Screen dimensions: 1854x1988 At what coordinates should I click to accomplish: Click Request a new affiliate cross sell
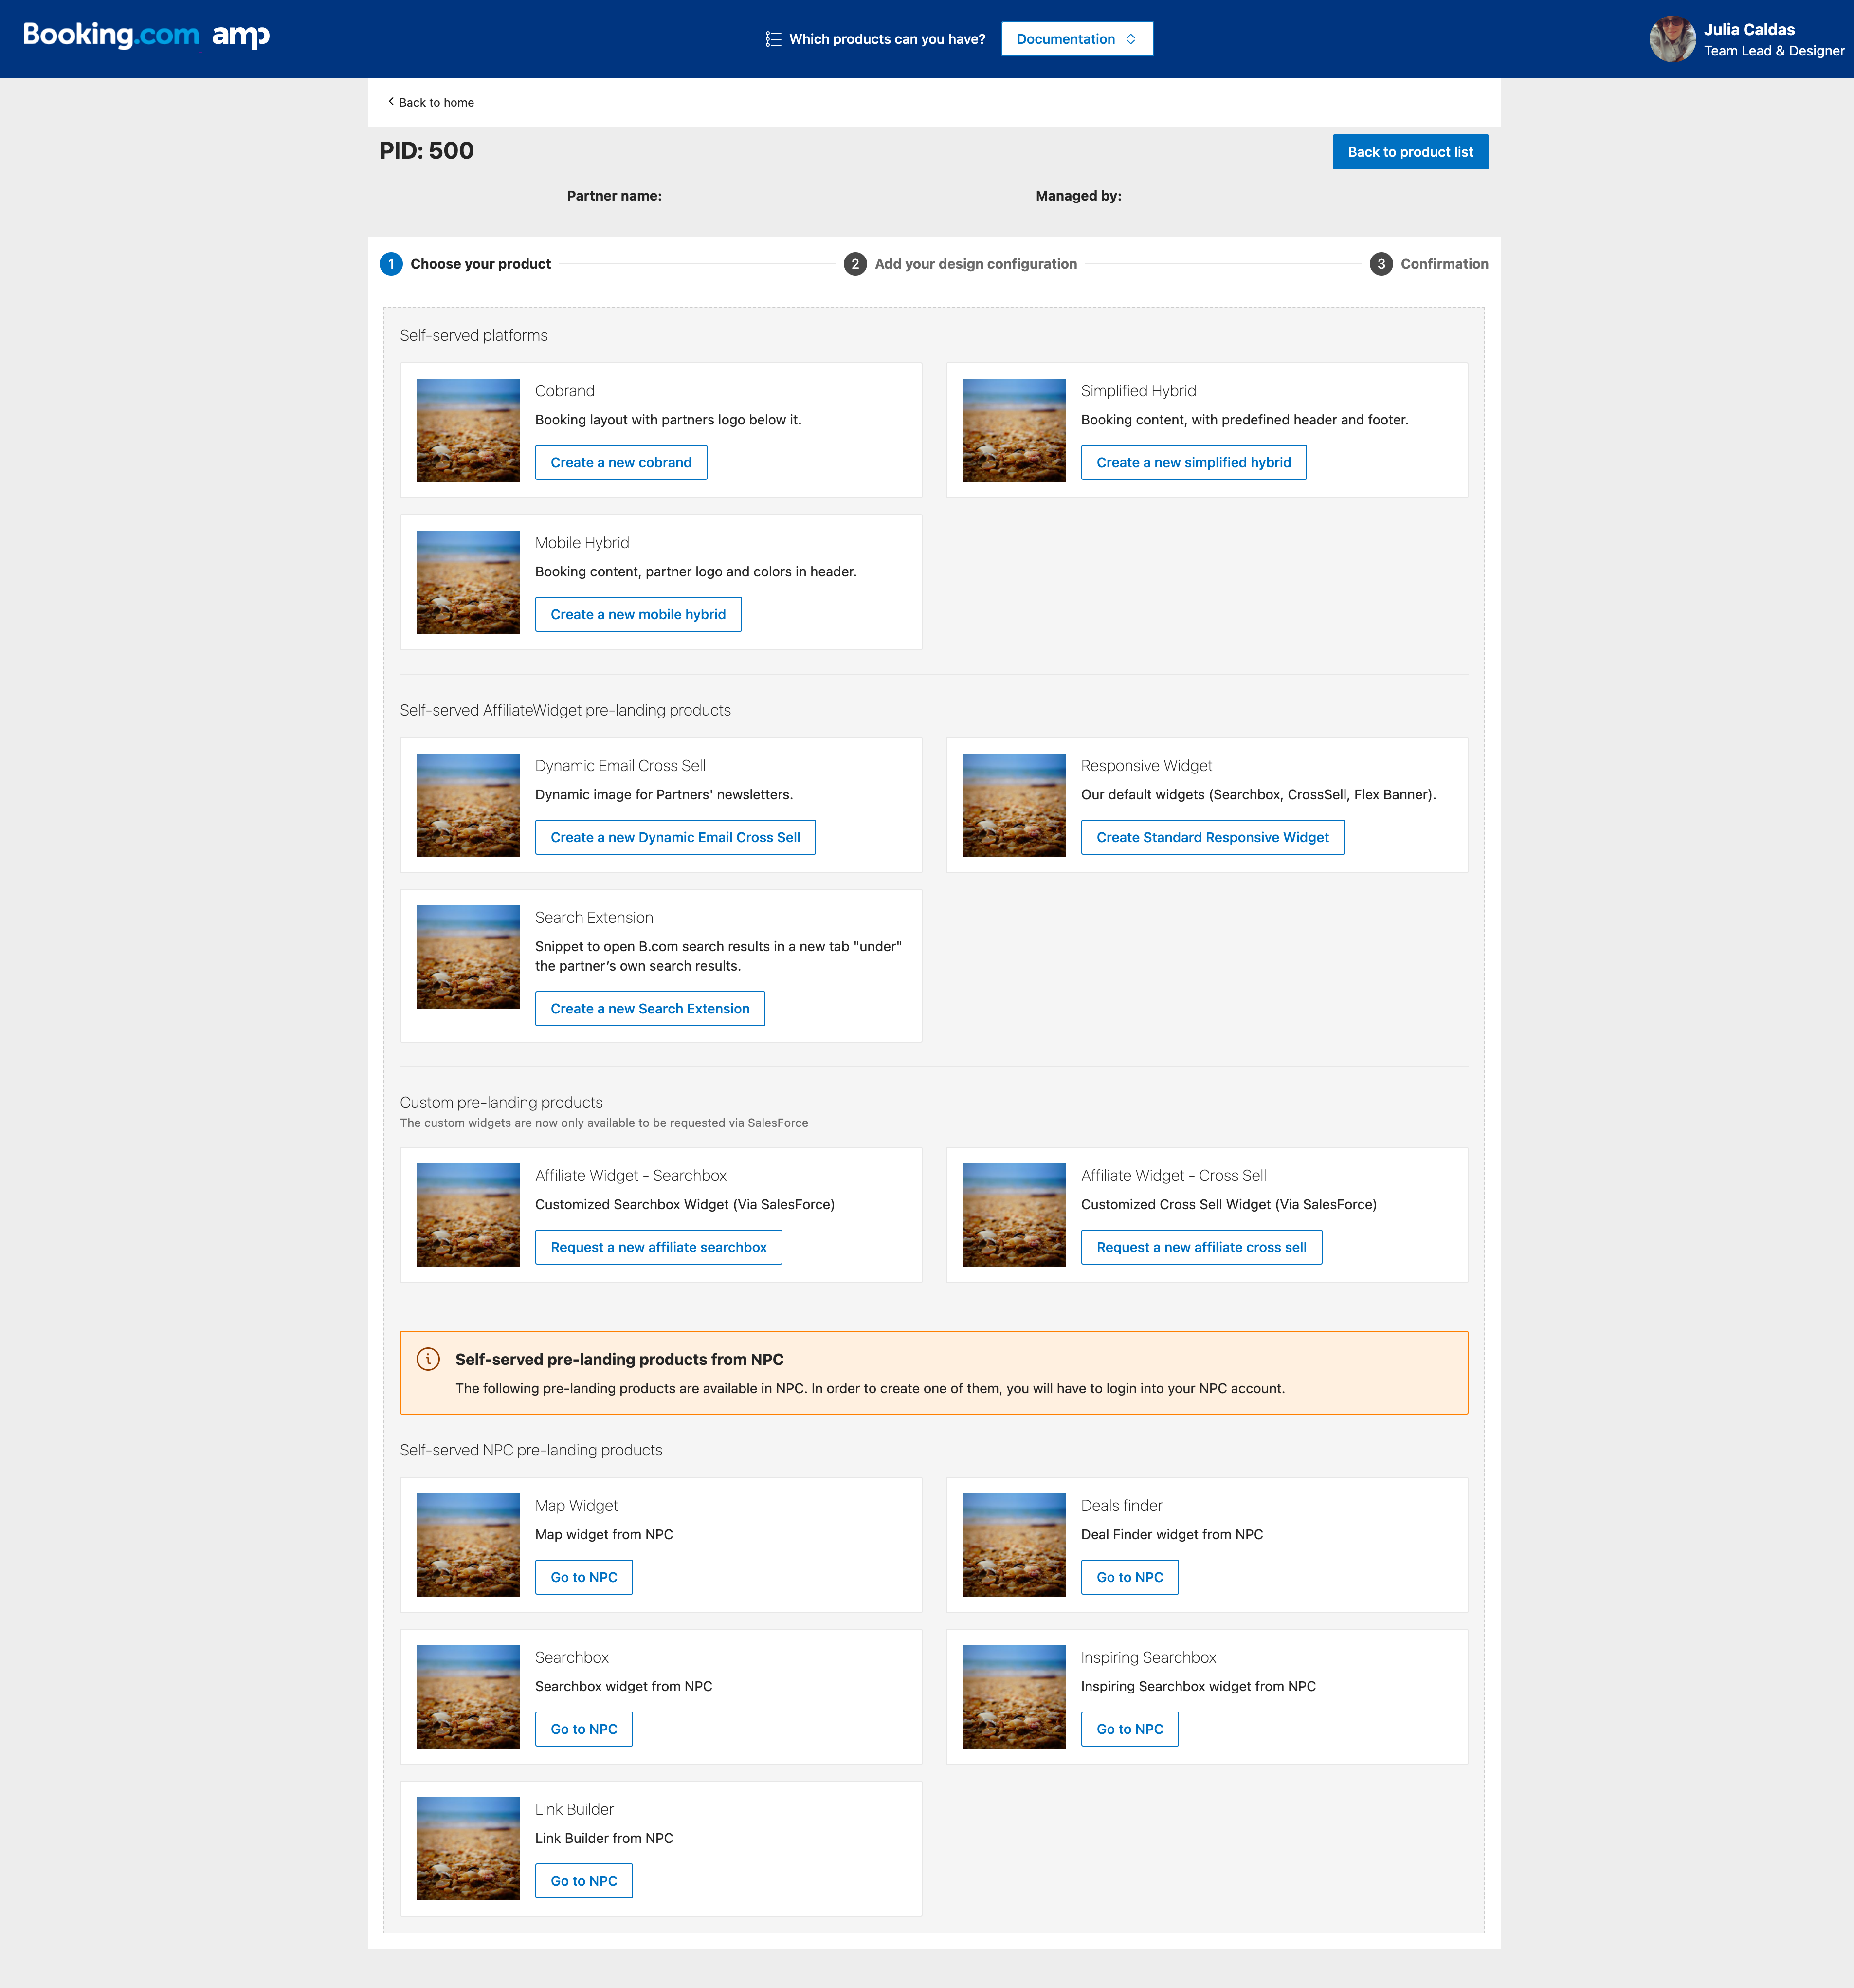click(1200, 1248)
